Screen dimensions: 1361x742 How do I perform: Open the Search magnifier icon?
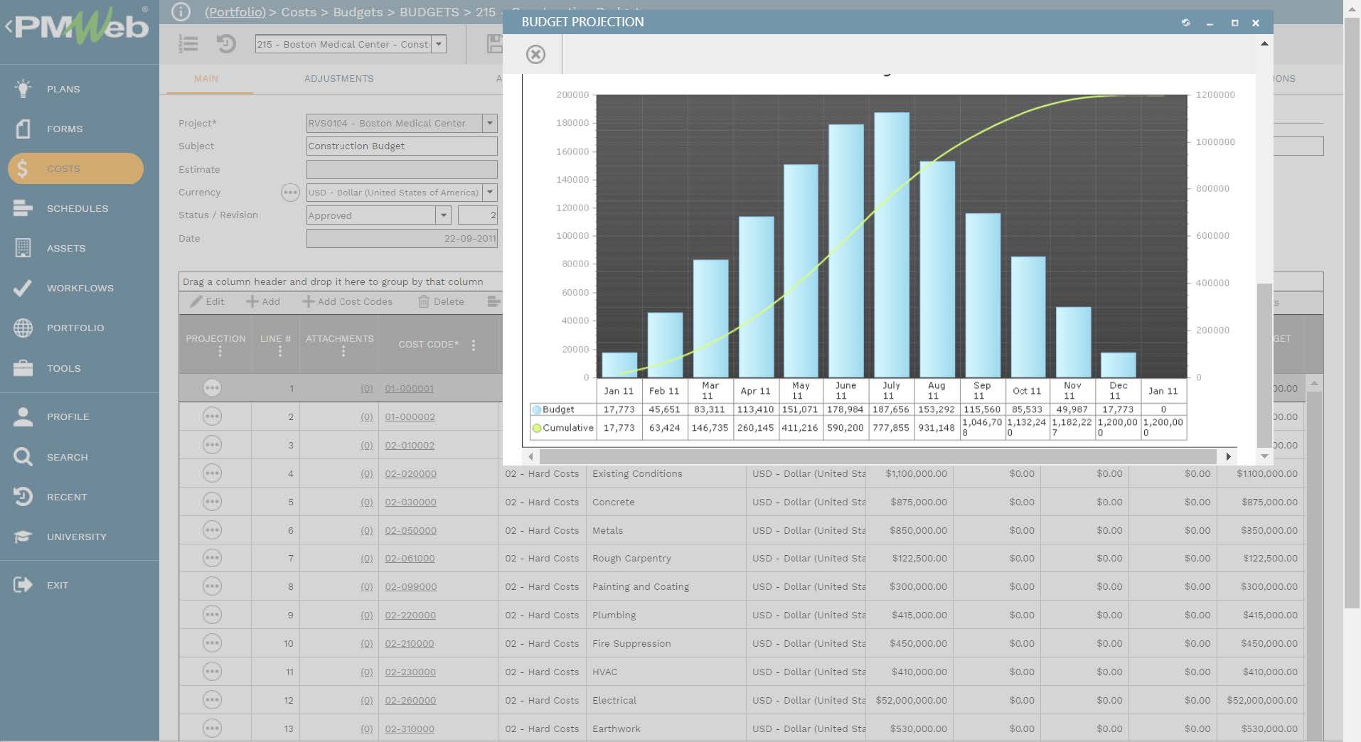(23, 457)
